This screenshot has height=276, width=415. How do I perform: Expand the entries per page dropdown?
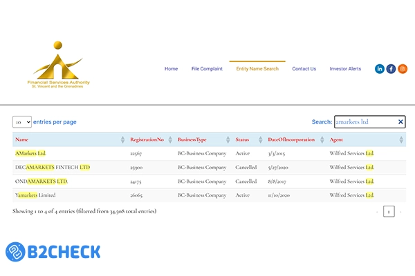[x=22, y=122]
